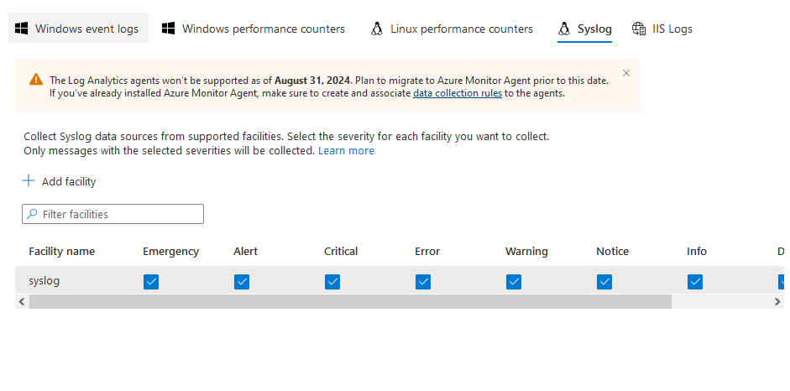The width and height of the screenshot is (790, 391).
Task: Click the horizontal scrollbar right arrow
Action: 777,301
